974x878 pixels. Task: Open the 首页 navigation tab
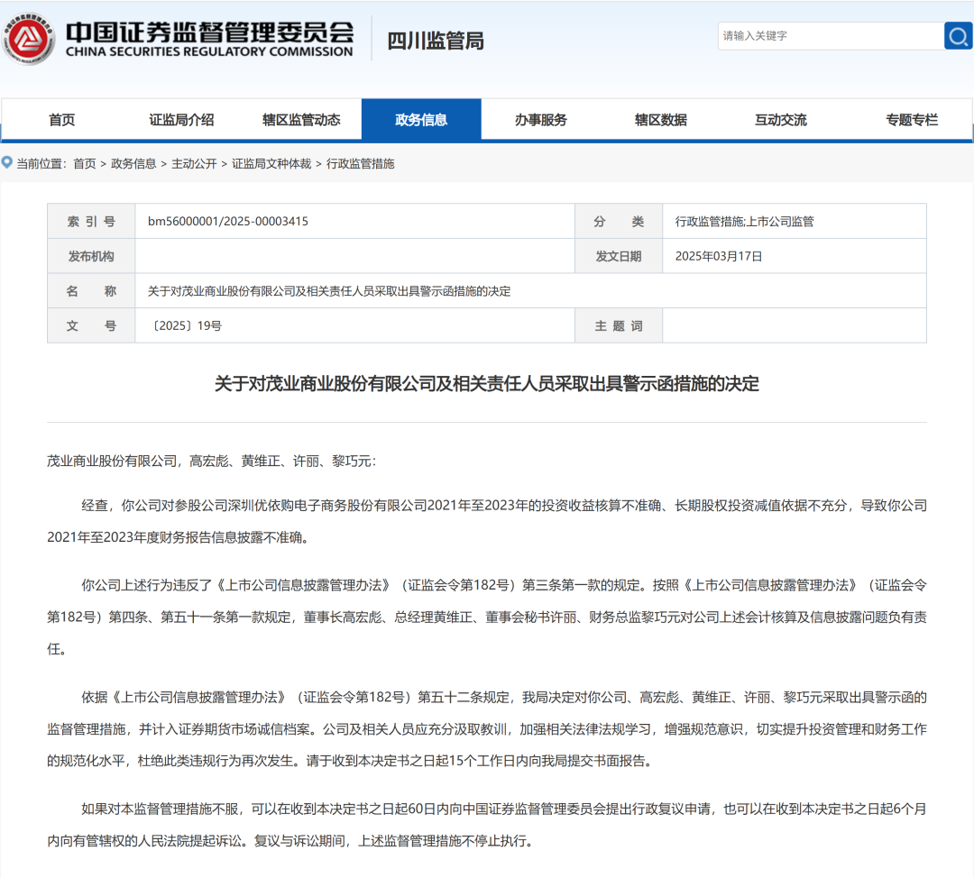[x=61, y=120]
